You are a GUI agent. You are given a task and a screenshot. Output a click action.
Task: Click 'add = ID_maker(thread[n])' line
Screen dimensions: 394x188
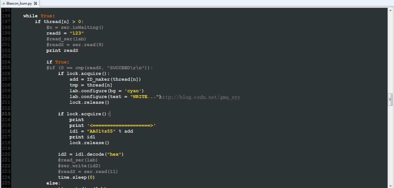[x=105, y=79]
